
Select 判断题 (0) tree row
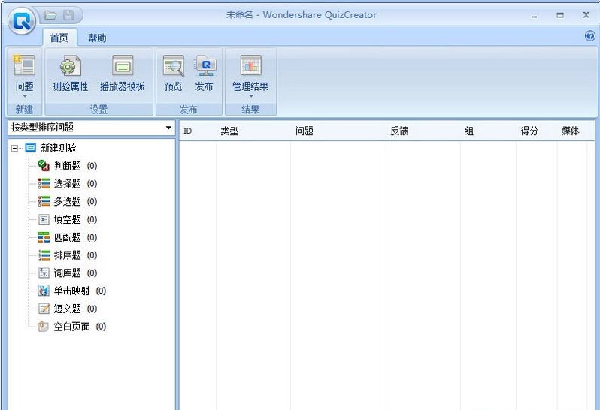point(68,166)
